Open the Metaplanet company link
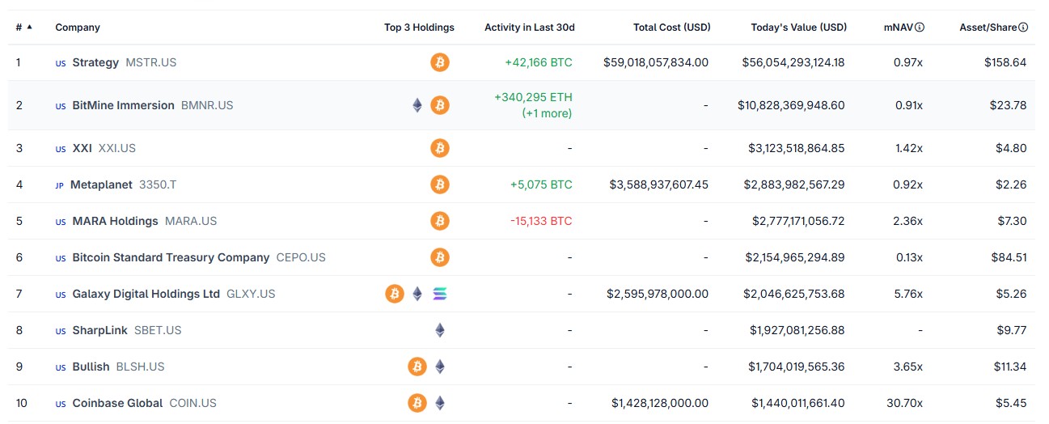1049x424 pixels. point(101,184)
